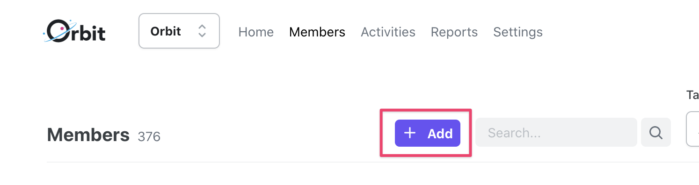Viewport: 699px width, 185px height.
Task: Click the up-down chevron in workspace selector
Action: pyautogui.click(x=202, y=31)
